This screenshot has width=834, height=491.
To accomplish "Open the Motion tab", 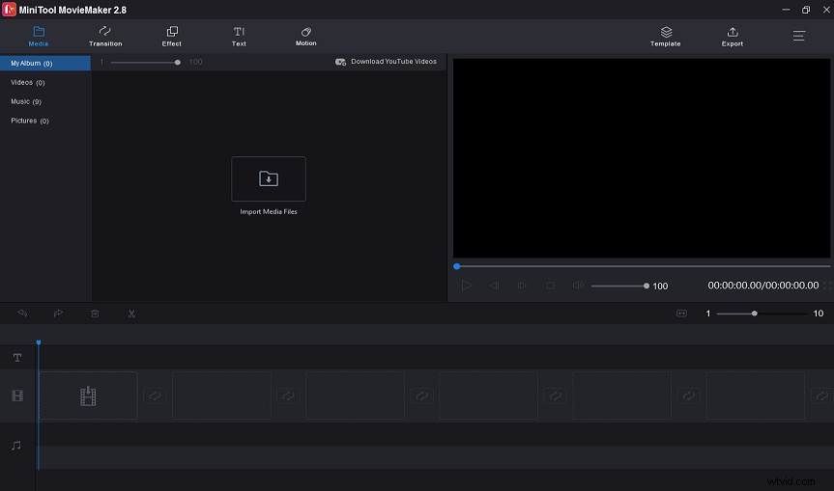I will [305, 36].
